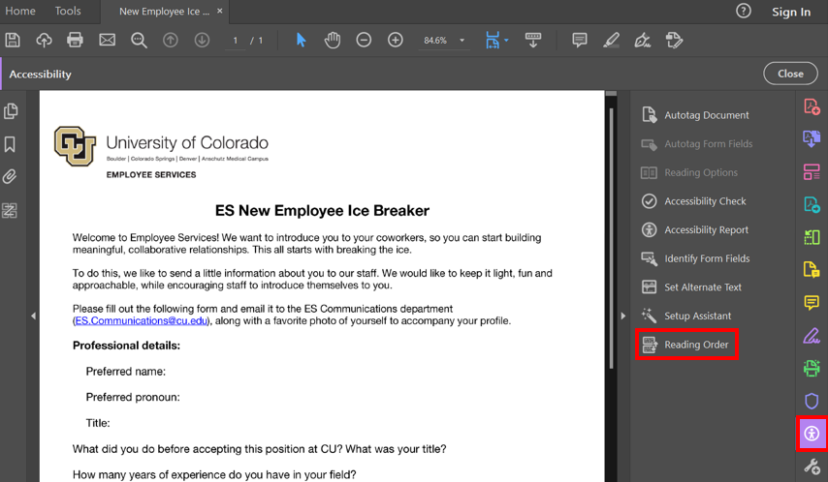The image size is (828, 482).
Task: Expand the left navigation pane arrow
Action: [x=33, y=316]
